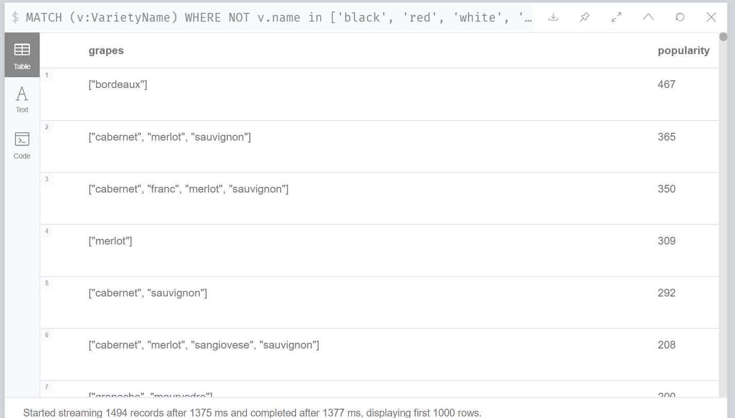Click the streaming records status message
This screenshot has height=418, width=735.
pos(252,413)
